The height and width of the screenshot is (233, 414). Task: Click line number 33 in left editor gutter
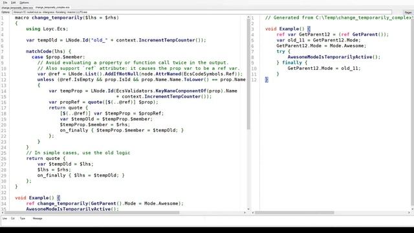(x=3, y=198)
